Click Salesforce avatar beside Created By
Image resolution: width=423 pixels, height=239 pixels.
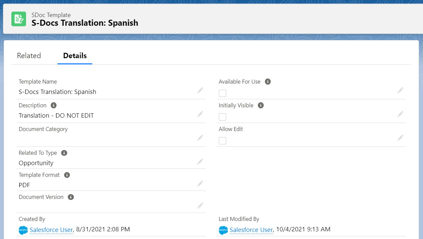[x=23, y=230]
